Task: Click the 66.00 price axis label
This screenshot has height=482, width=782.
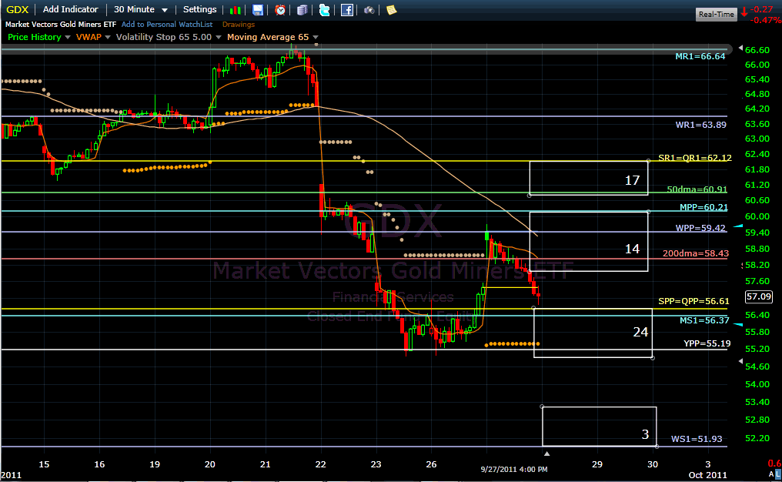Action: 757,65
